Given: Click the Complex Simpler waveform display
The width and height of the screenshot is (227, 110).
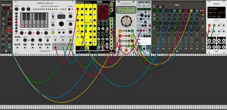Looking at the screenshot, I should point(144,42).
